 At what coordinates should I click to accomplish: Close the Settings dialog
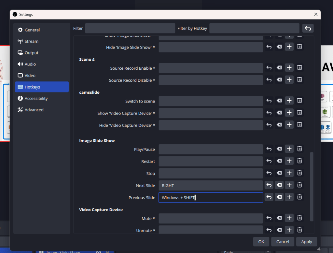[316, 14]
